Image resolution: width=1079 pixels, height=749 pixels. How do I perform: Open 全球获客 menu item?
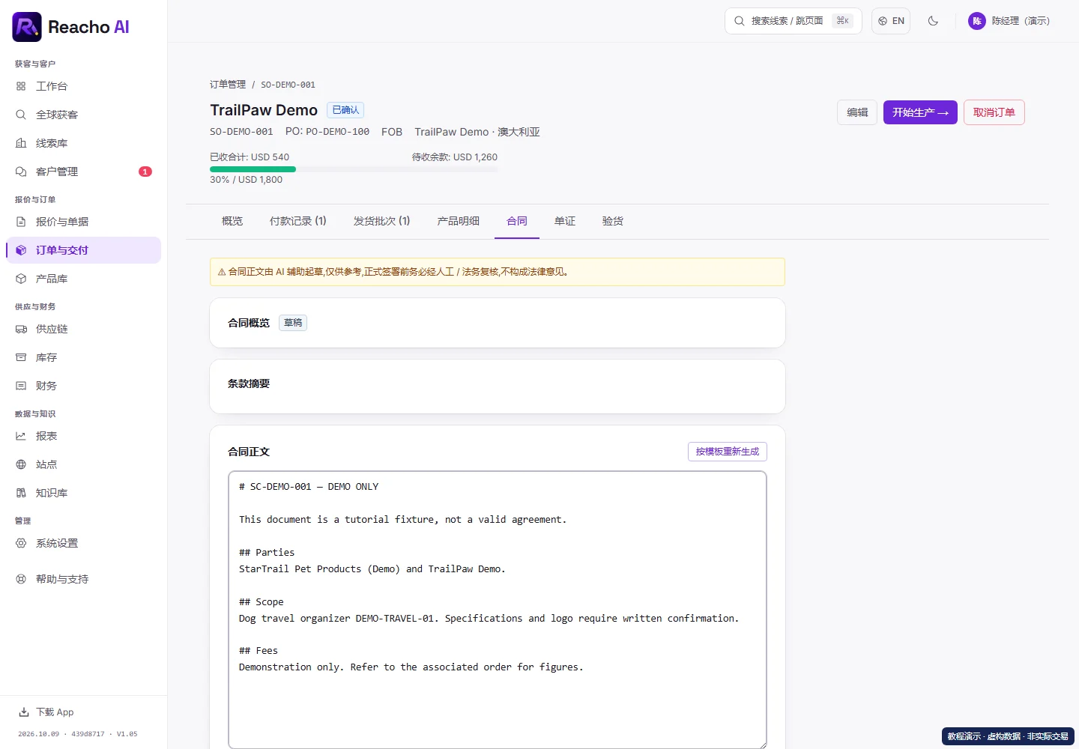83,115
